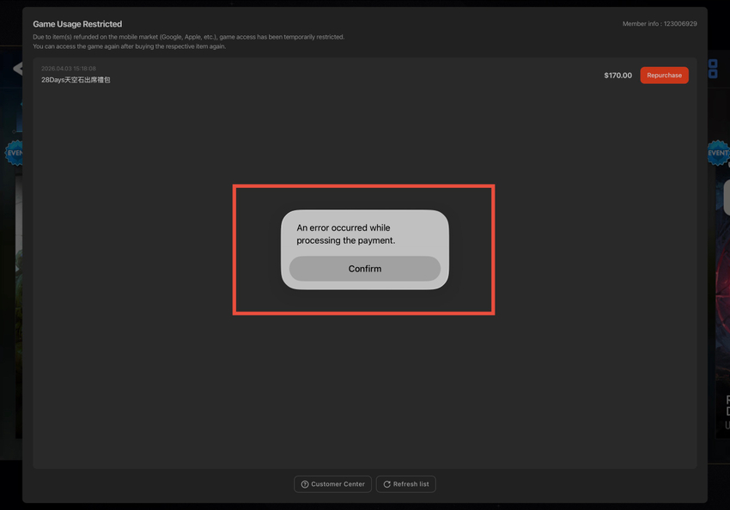
Task: Click the EVENT badge on the right side
Action: pyautogui.click(x=718, y=153)
